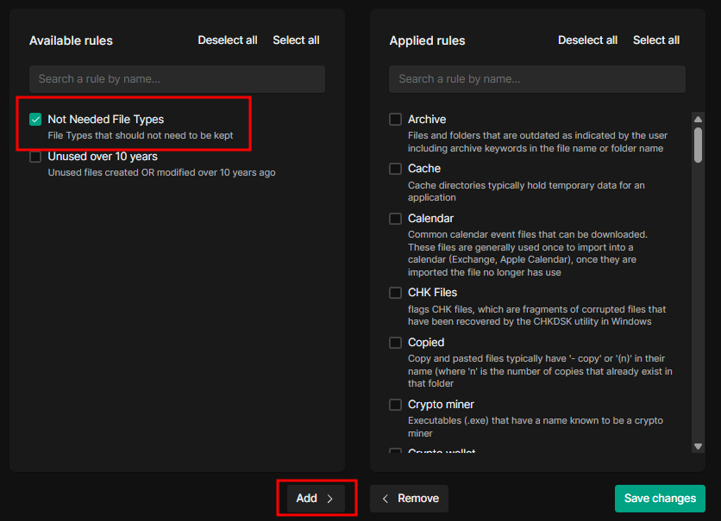Check the Crypto miner rule
The width and height of the screenshot is (721, 521).
click(395, 405)
